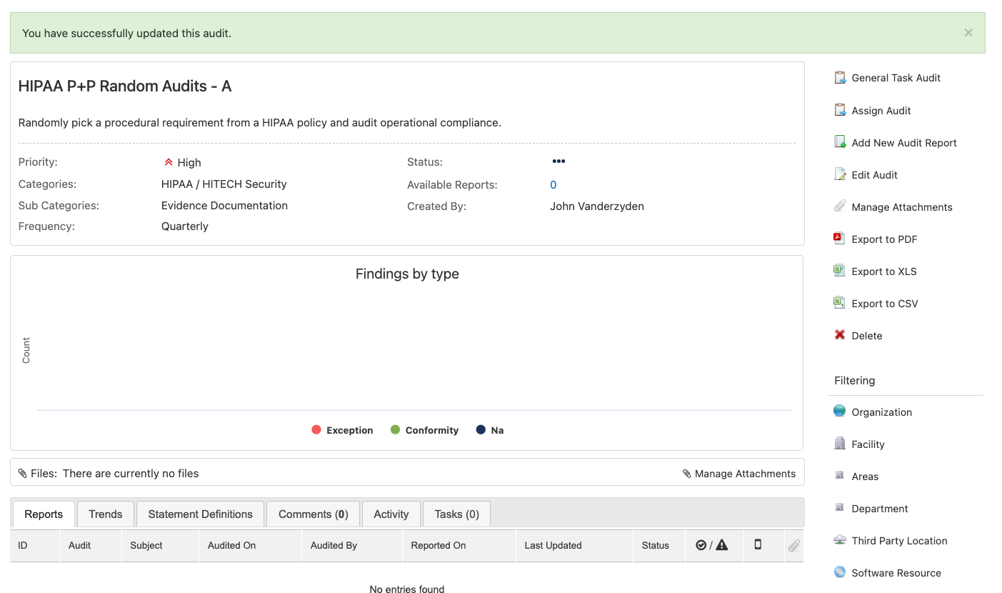Click the Facility building filter icon

(x=840, y=444)
